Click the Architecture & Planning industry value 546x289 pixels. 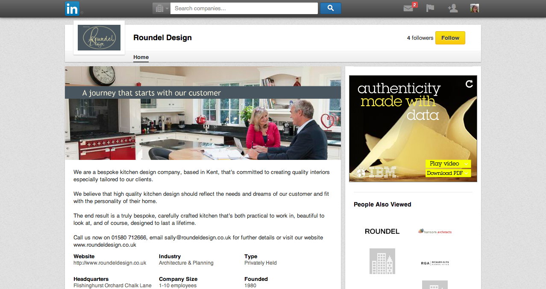coord(186,263)
